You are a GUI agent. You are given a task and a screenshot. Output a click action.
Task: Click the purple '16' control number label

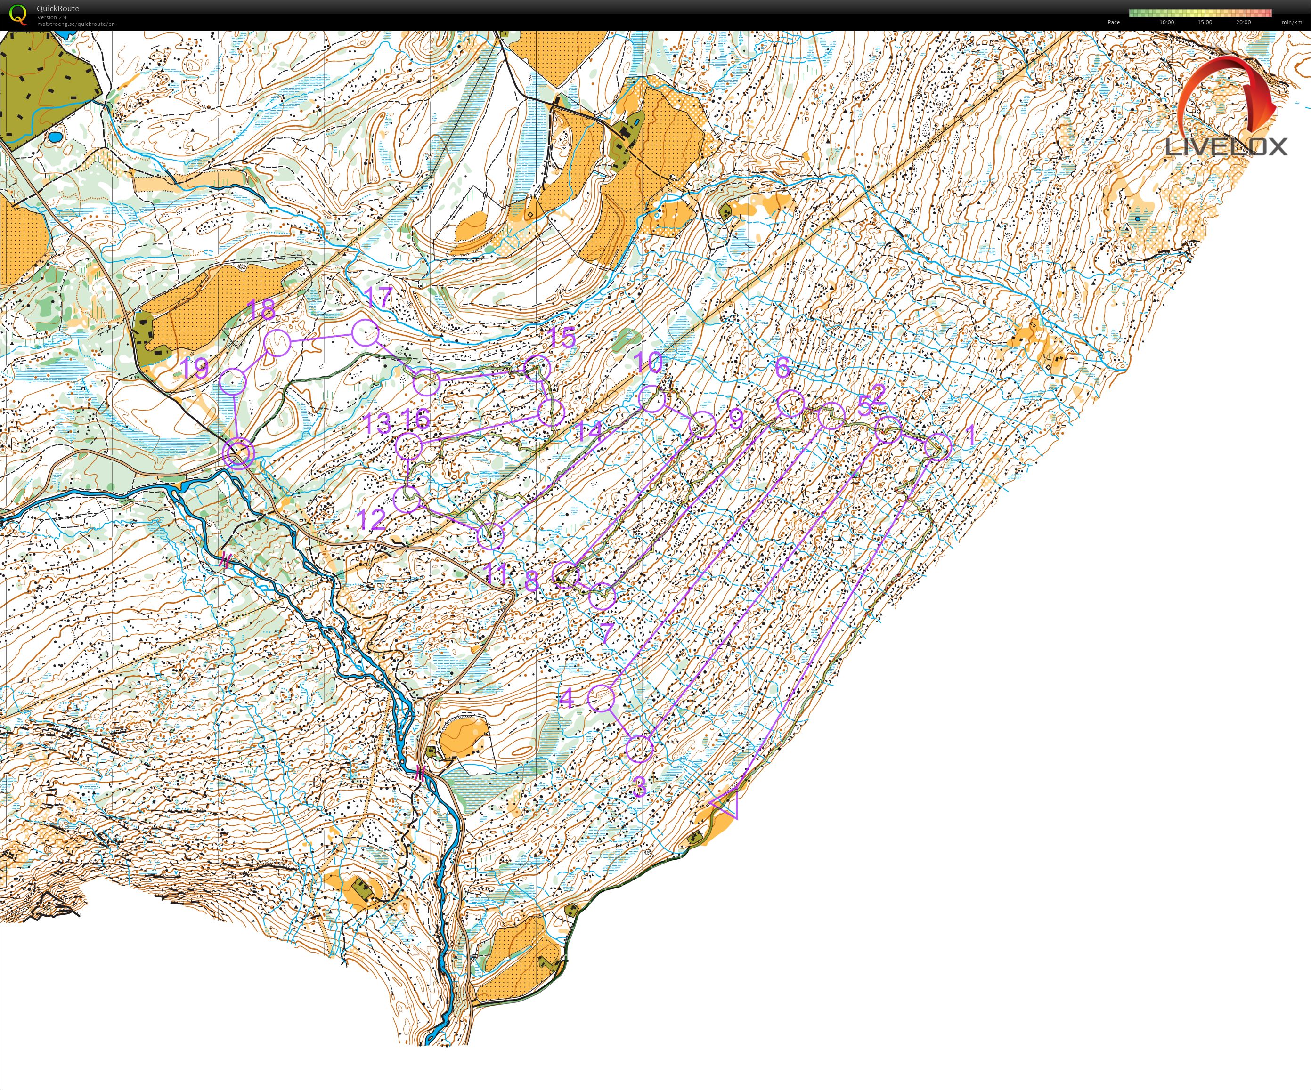click(x=416, y=419)
